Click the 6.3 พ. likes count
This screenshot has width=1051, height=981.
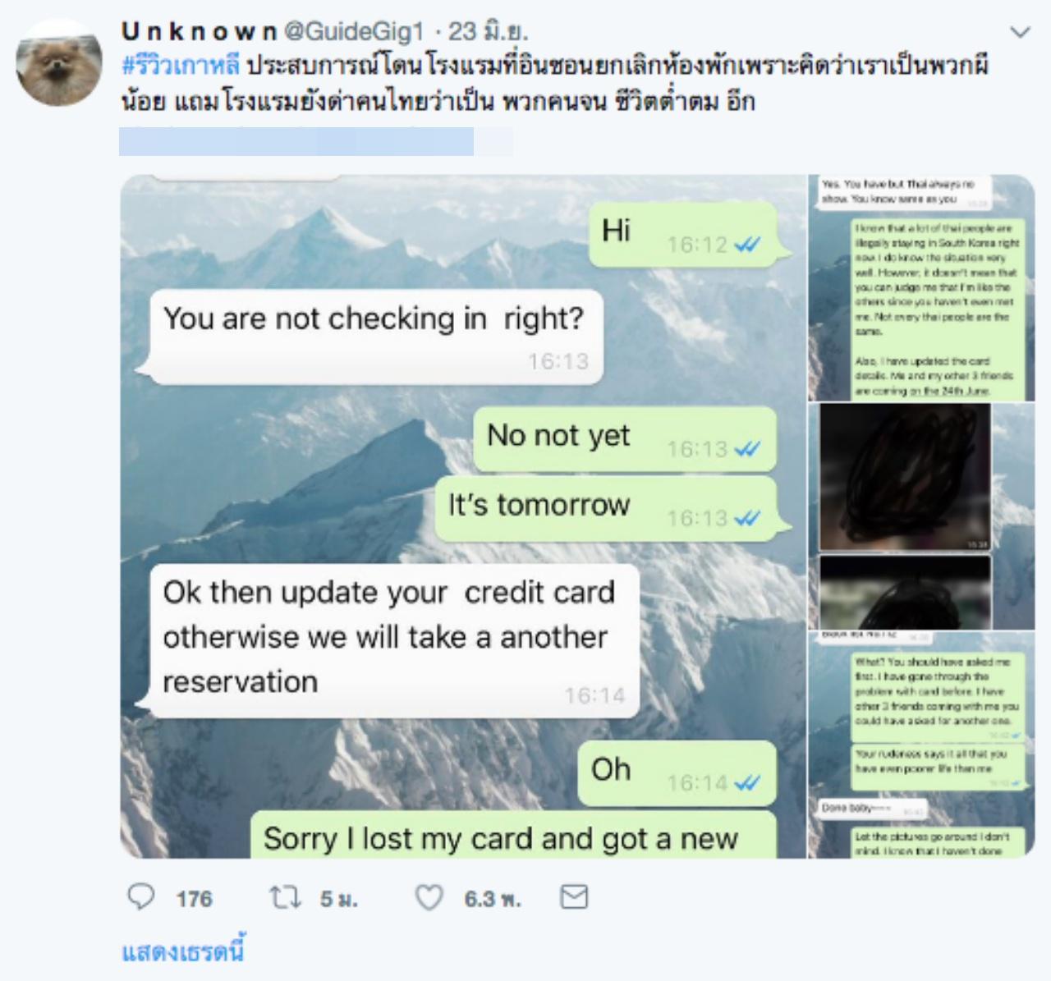pyautogui.click(x=493, y=899)
